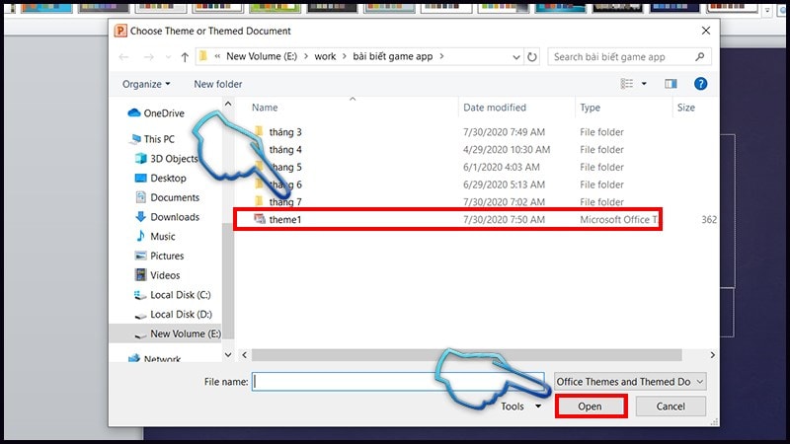
Task: Click the Forward navigation arrow
Action: pyautogui.click(x=149, y=57)
